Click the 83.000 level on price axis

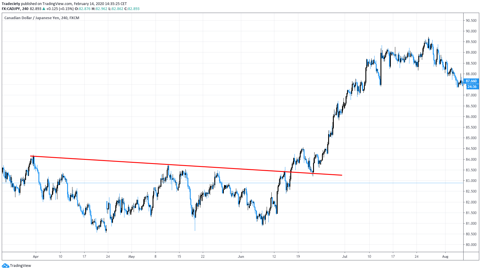coord(471,181)
